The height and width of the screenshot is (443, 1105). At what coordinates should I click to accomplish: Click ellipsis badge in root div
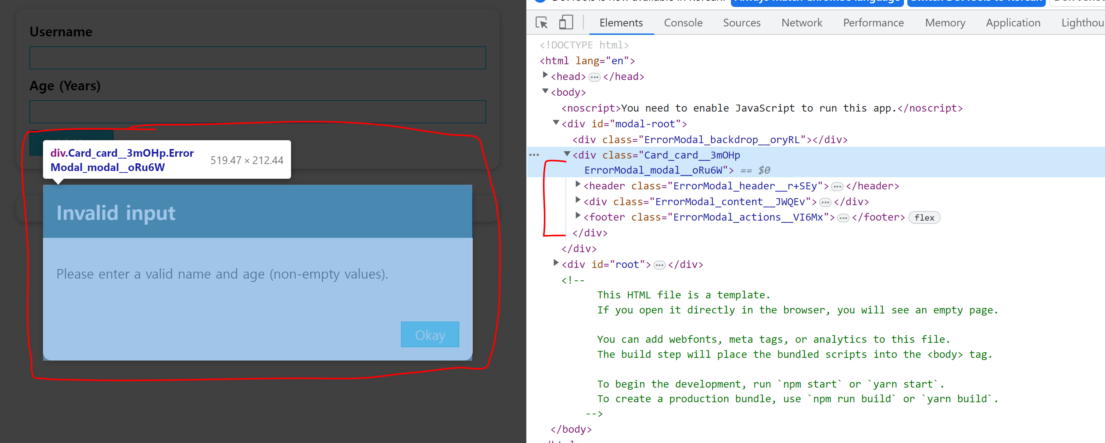(x=659, y=265)
